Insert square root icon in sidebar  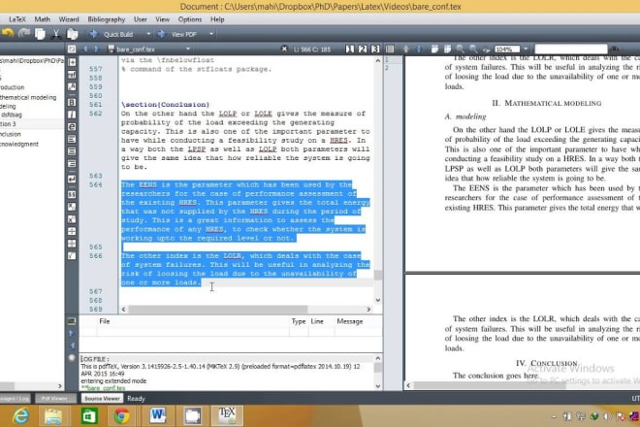click(72, 256)
